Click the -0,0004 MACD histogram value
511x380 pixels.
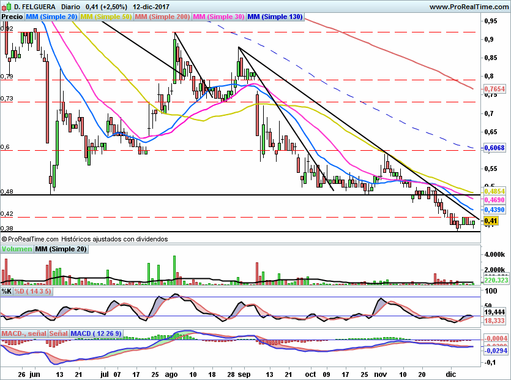tap(496, 338)
